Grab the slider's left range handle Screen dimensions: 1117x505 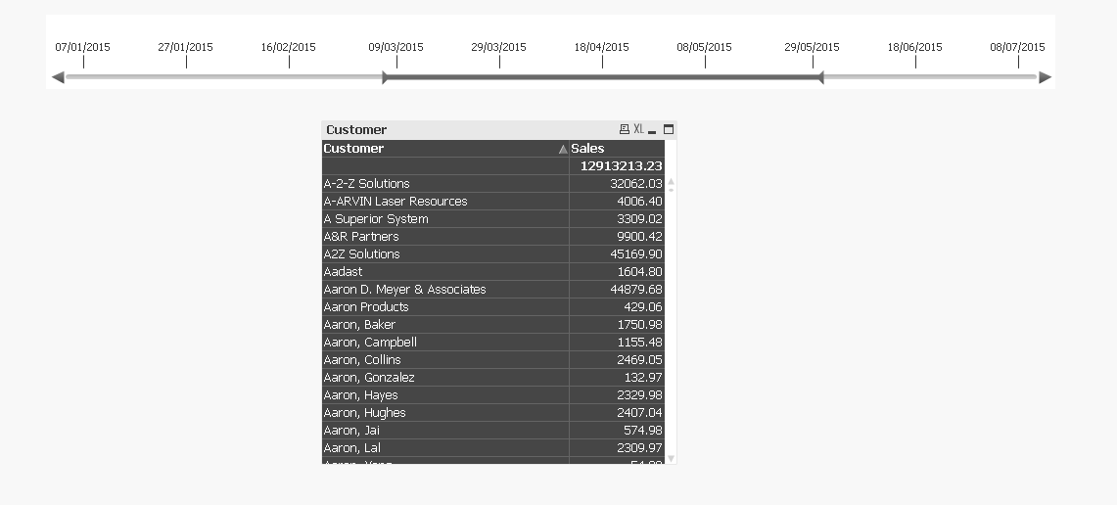point(385,77)
